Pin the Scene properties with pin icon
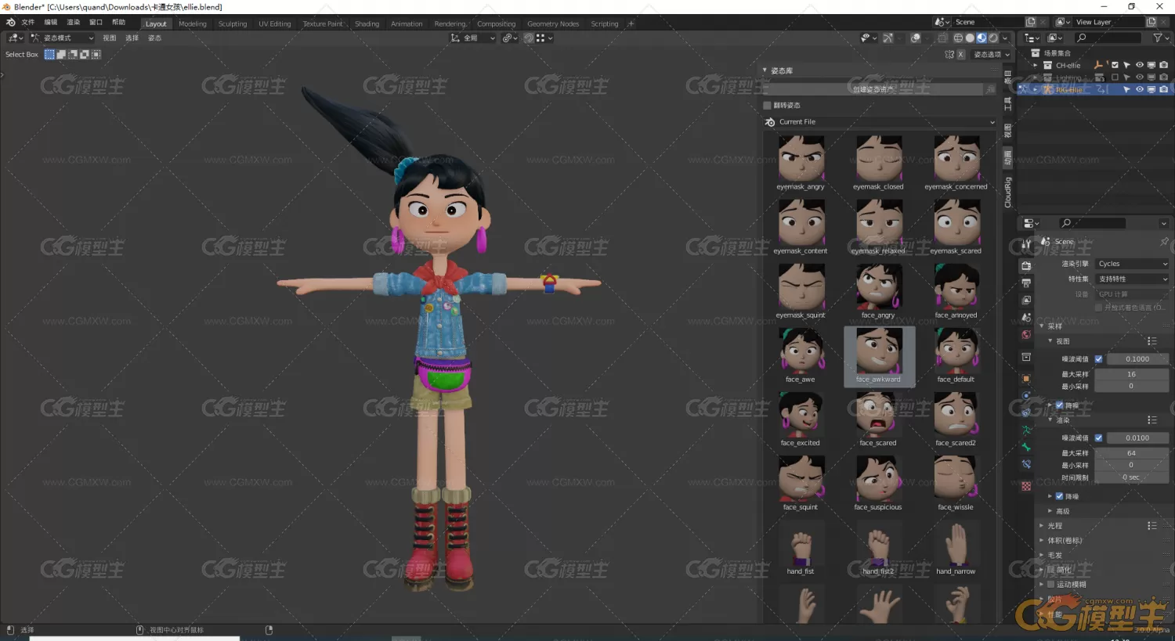 pyautogui.click(x=1164, y=242)
